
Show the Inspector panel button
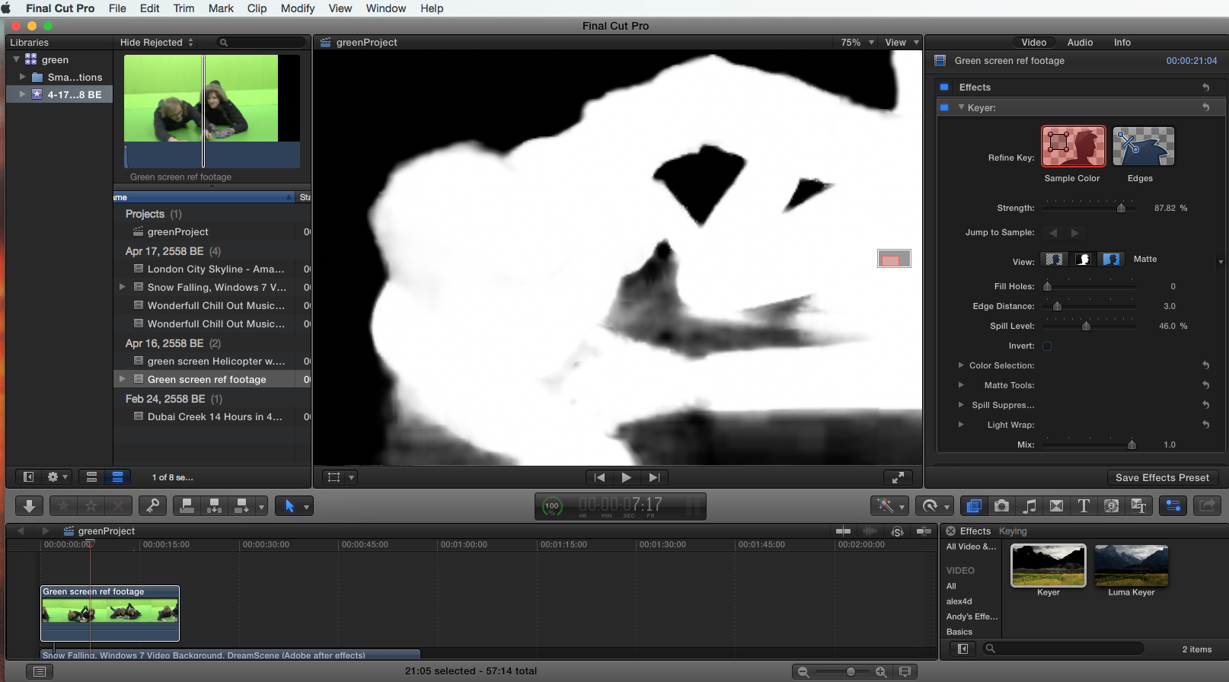(1173, 506)
